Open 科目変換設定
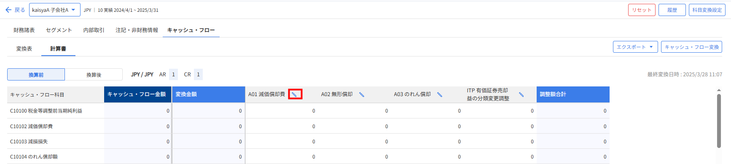 [707, 10]
